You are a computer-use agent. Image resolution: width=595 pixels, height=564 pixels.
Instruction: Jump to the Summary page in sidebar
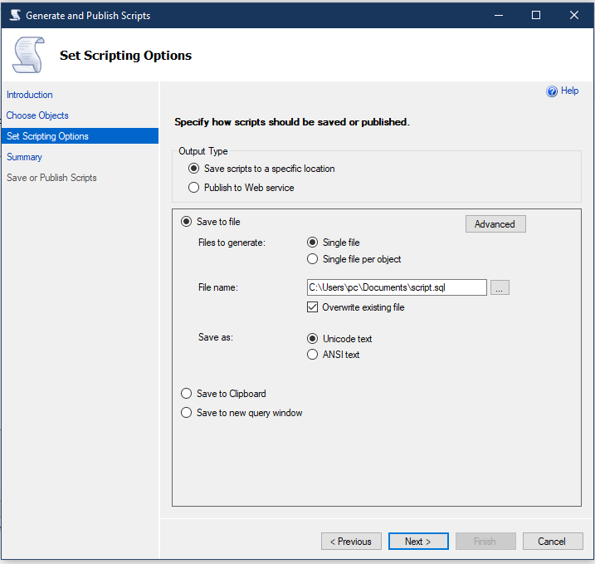coord(24,157)
